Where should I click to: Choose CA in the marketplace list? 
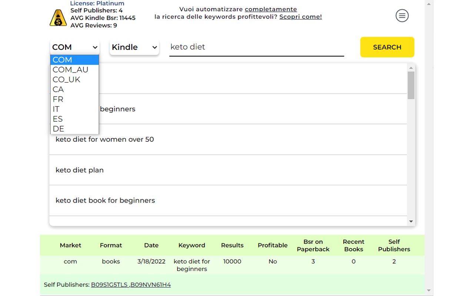pyautogui.click(x=59, y=90)
